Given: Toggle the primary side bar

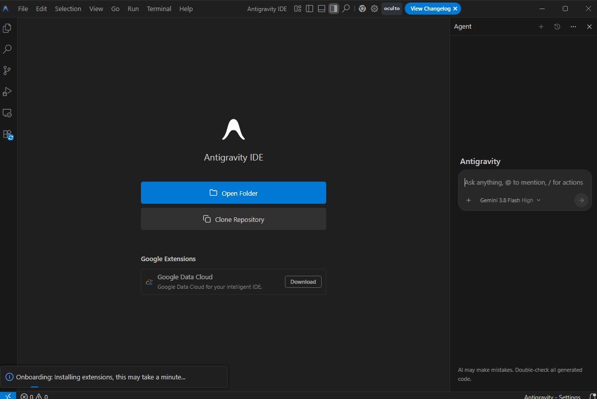Looking at the screenshot, I should [x=310, y=9].
